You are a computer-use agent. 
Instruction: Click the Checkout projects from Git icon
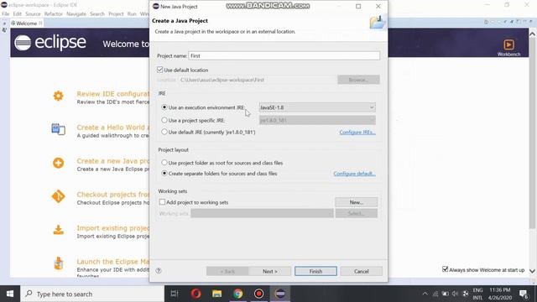(x=58, y=196)
